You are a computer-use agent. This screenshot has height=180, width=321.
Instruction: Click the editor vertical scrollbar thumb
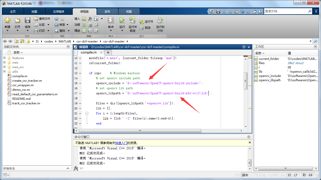pyautogui.click(x=246, y=81)
